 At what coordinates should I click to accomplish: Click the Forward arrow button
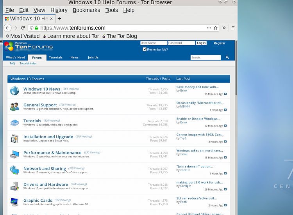[15, 28]
